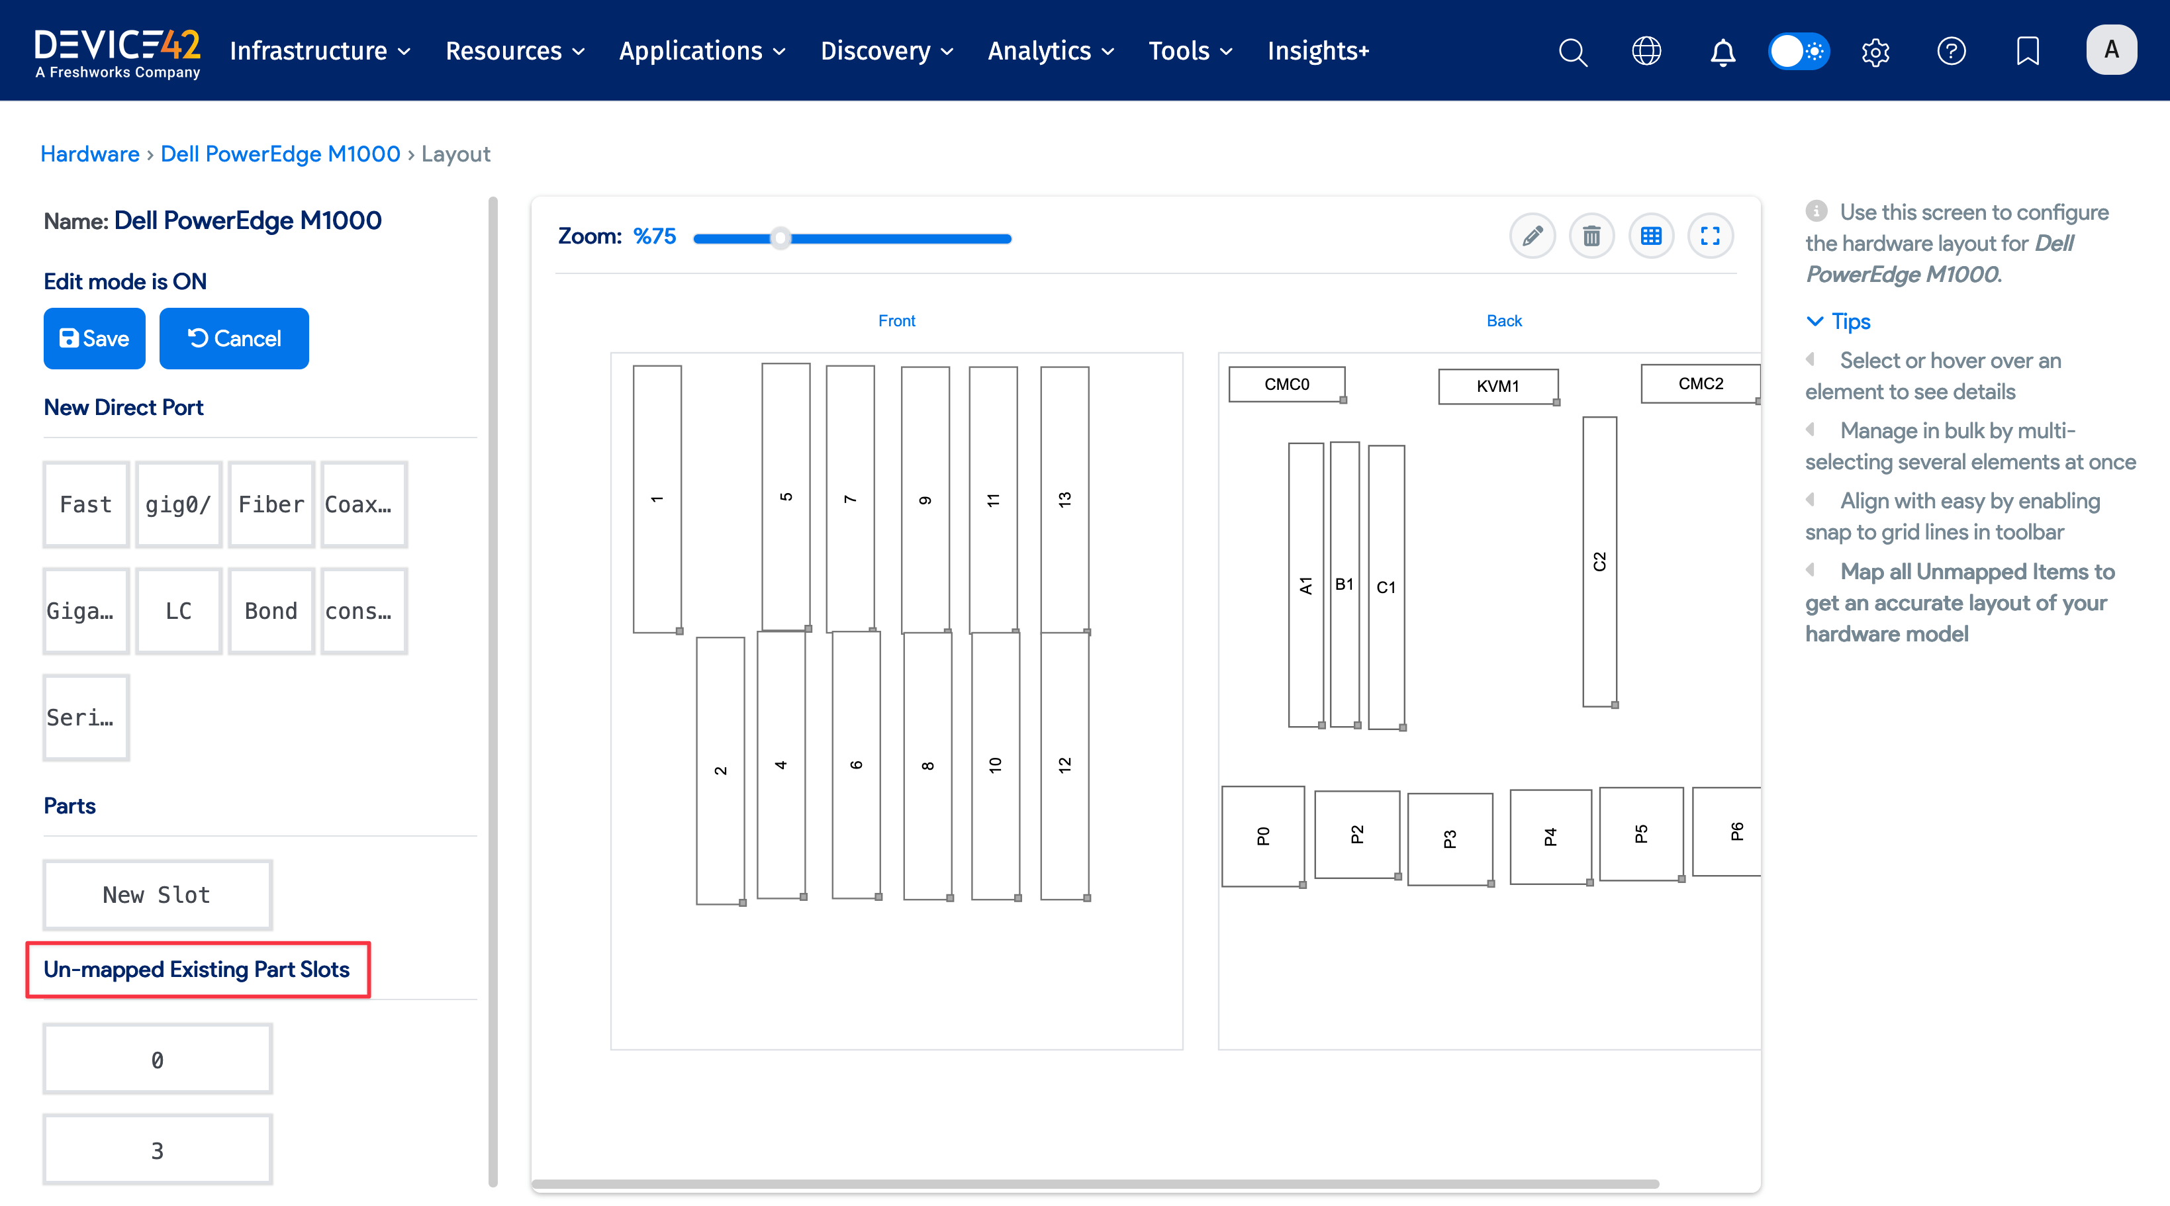
Task: Click the Save button
Action: pyautogui.click(x=95, y=338)
